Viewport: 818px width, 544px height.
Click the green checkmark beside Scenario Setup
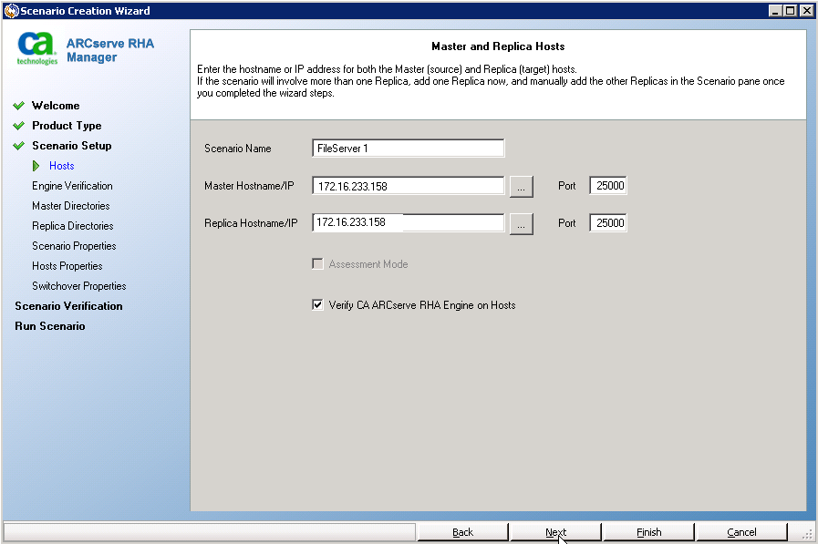pos(19,146)
